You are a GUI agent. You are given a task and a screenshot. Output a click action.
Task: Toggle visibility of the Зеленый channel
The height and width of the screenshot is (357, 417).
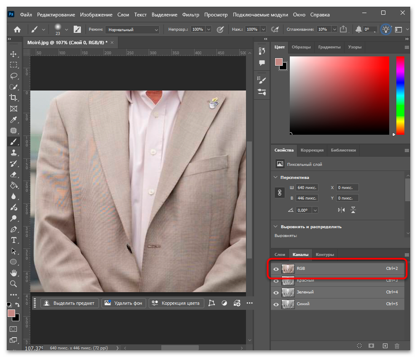(276, 293)
